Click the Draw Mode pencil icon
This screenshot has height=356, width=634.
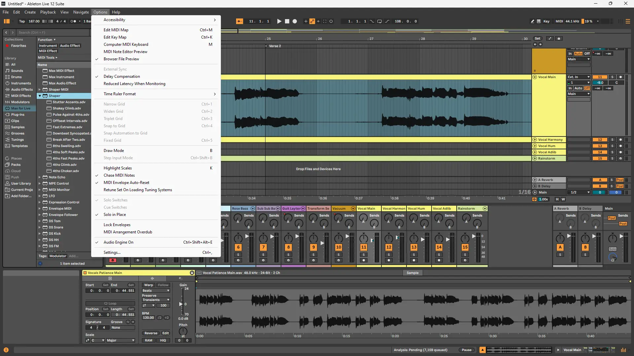[x=532, y=21]
